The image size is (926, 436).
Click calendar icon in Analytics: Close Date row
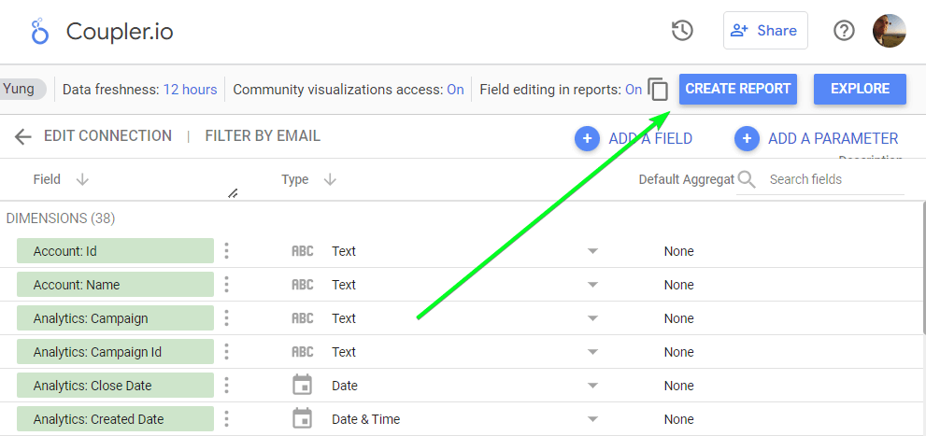point(303,386)
